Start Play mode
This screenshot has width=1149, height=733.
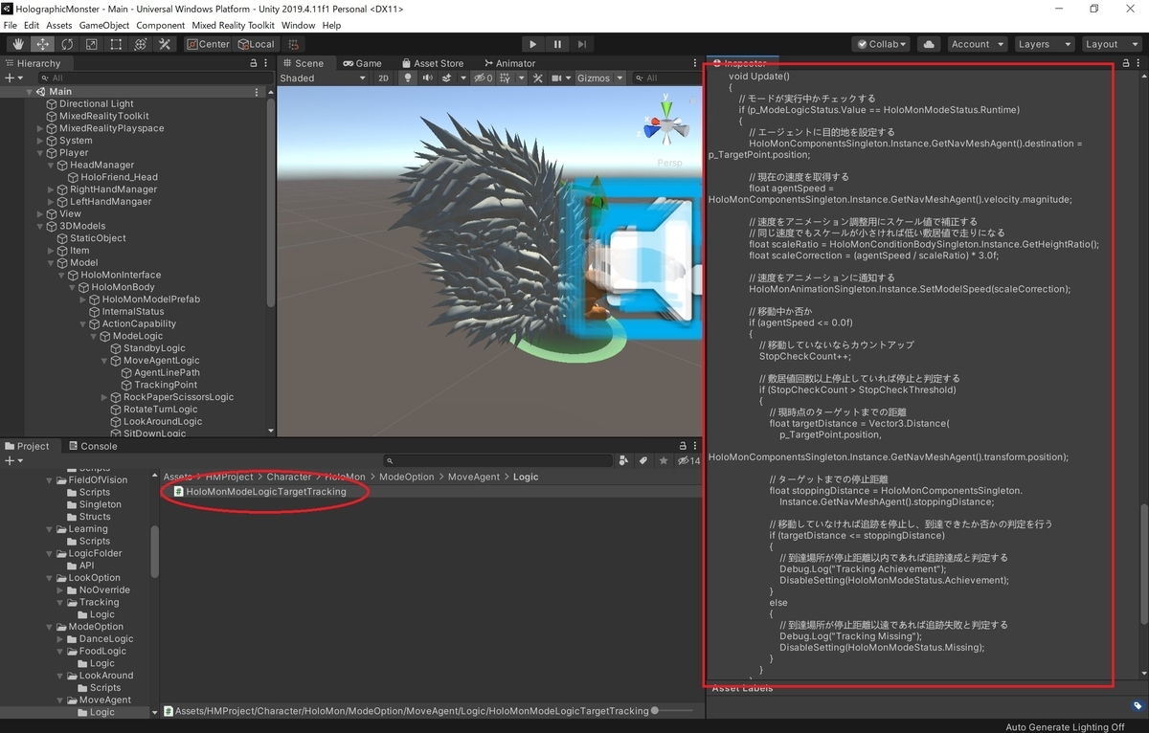[533, 44]
